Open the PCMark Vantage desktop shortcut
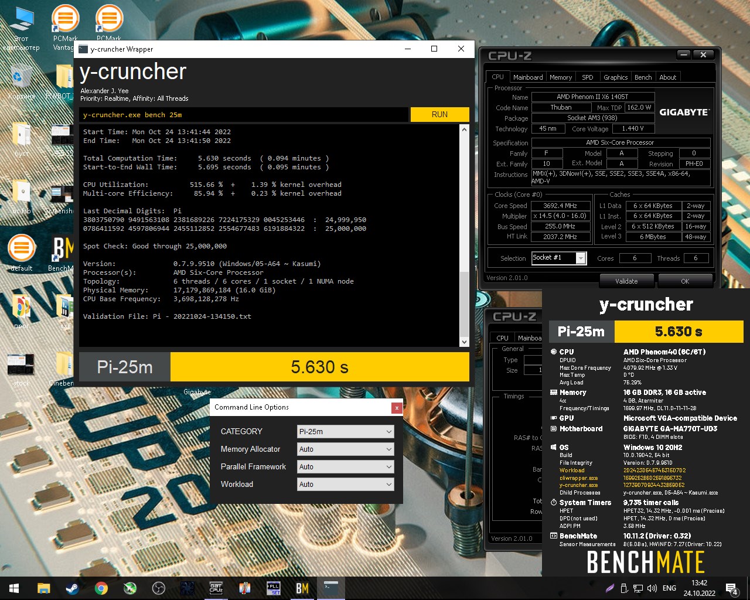750x600 pixels. coord(65,26)
